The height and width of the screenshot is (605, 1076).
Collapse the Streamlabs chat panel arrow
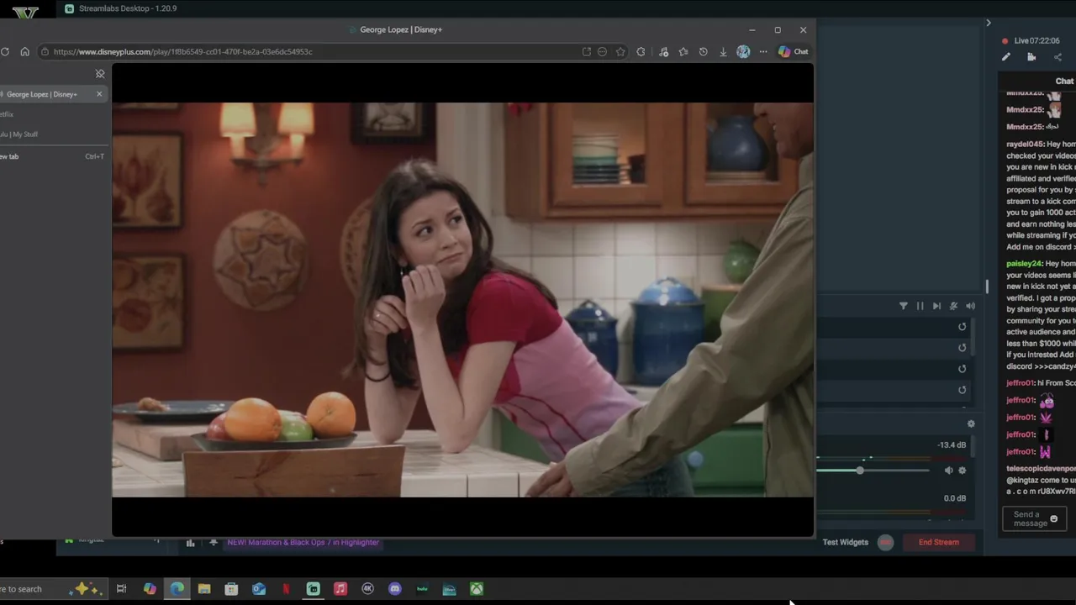[x=989, y=23]
